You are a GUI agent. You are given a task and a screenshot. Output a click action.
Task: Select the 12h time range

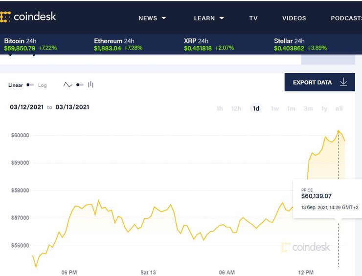click(x=236, y=108)
